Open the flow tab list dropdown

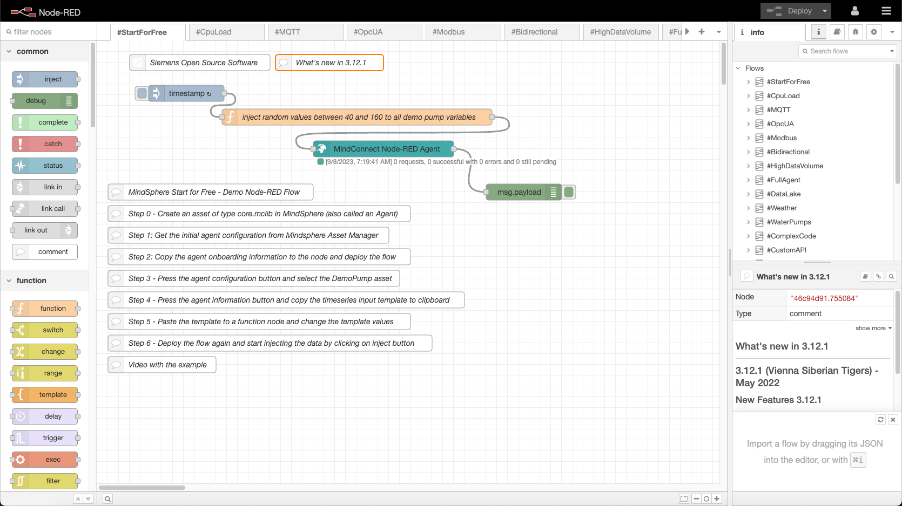point(719,32)
